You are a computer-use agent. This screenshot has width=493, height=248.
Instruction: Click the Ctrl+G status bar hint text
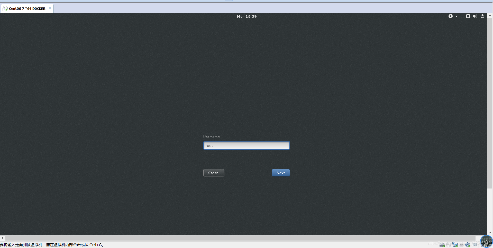52,245
